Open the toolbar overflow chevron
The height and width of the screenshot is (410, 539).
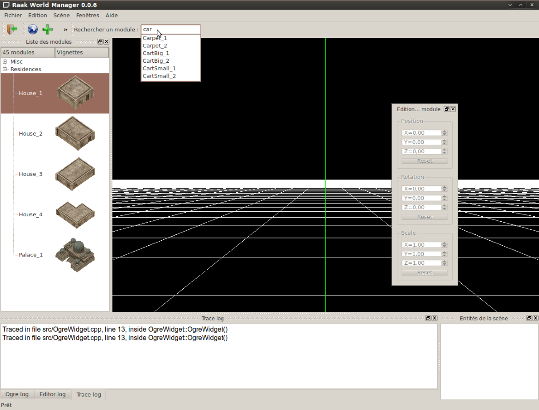tap(66, 30)
